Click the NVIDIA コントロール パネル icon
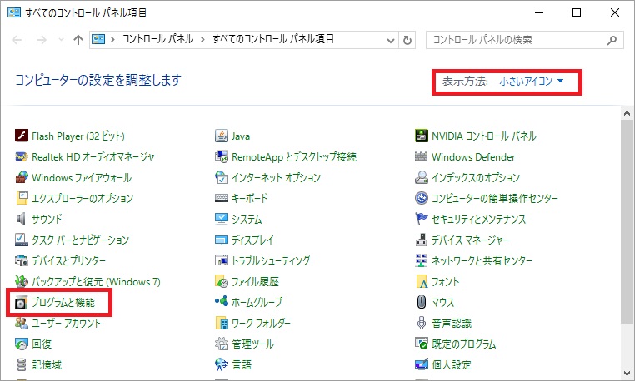Screen dimensions: 635x381 [422, 136]
